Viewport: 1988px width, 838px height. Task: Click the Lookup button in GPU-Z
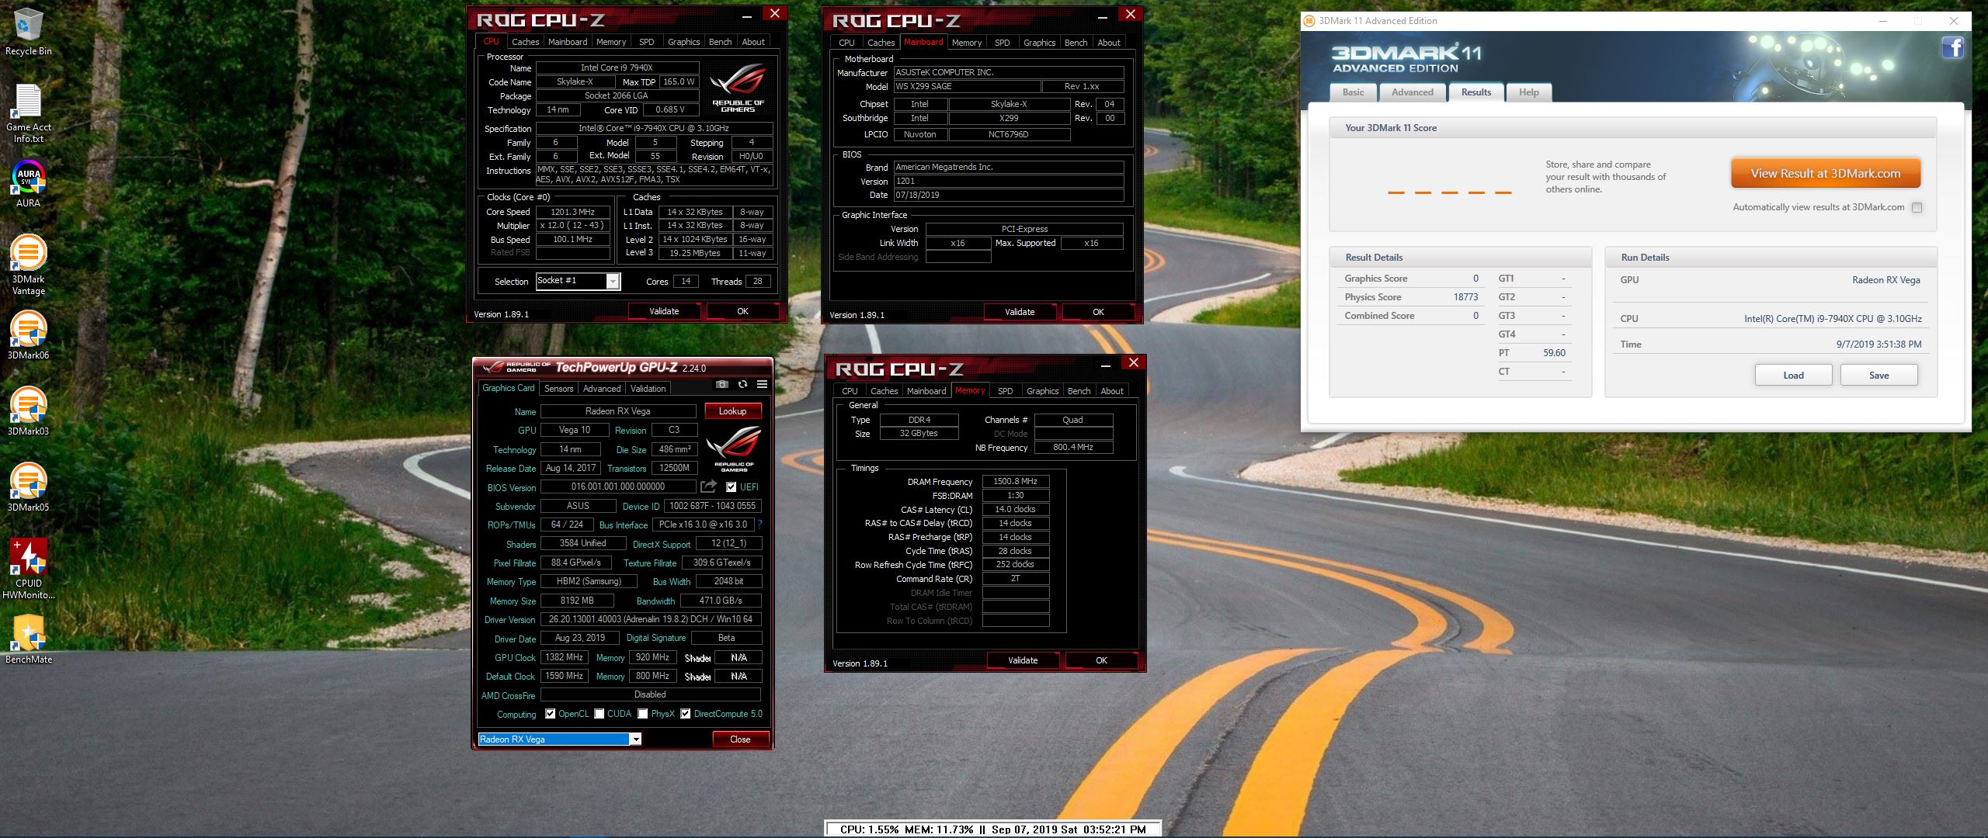[732, 411]
